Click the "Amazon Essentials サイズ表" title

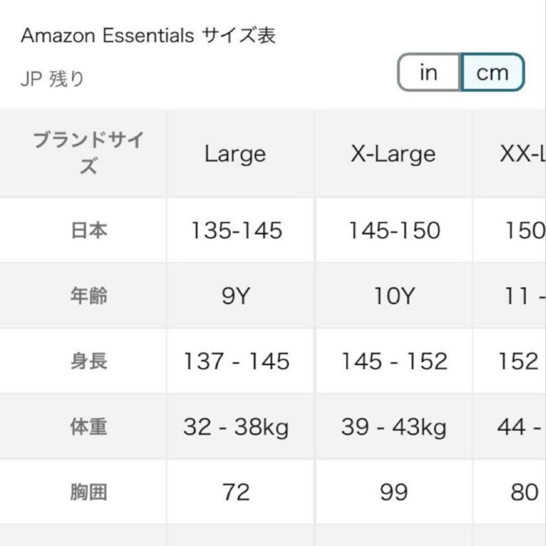click(x=148, y=35)
